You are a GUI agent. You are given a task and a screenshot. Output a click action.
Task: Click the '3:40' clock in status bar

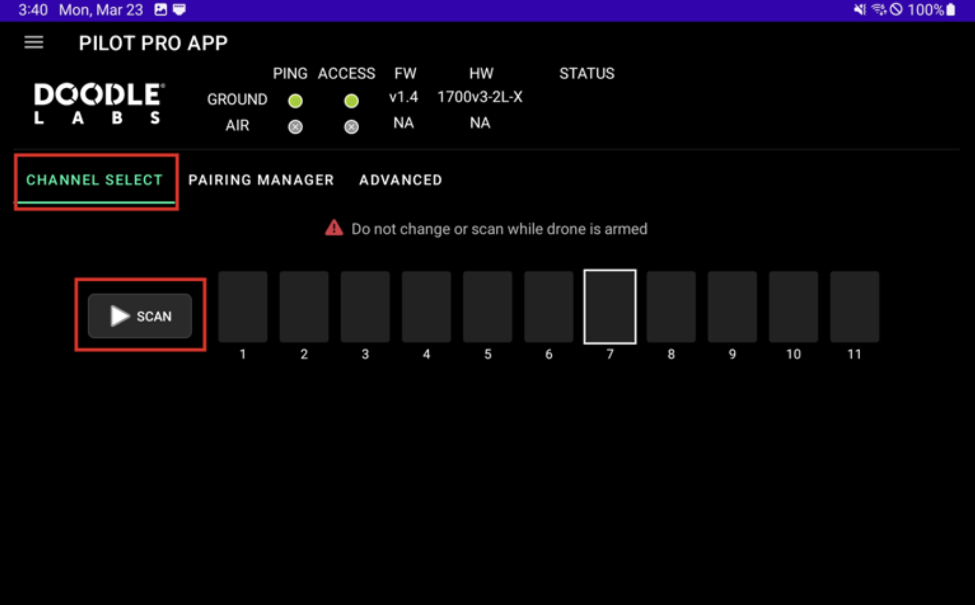(33, 10)
